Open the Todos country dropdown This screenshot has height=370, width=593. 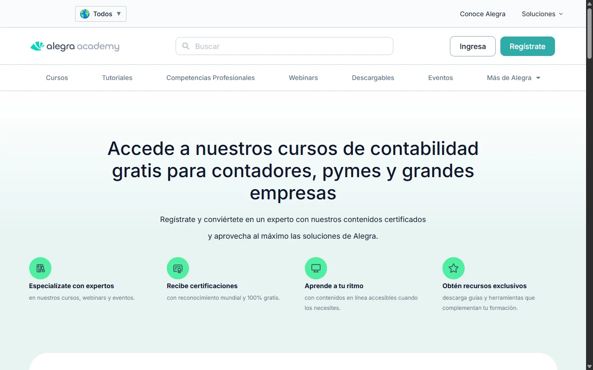point(101,14)
